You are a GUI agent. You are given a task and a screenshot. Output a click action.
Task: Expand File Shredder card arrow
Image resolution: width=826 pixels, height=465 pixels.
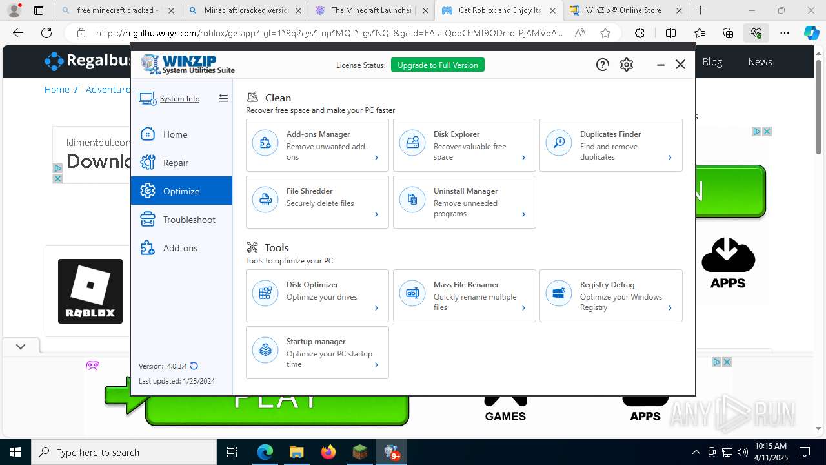click(x=376, y=214)
